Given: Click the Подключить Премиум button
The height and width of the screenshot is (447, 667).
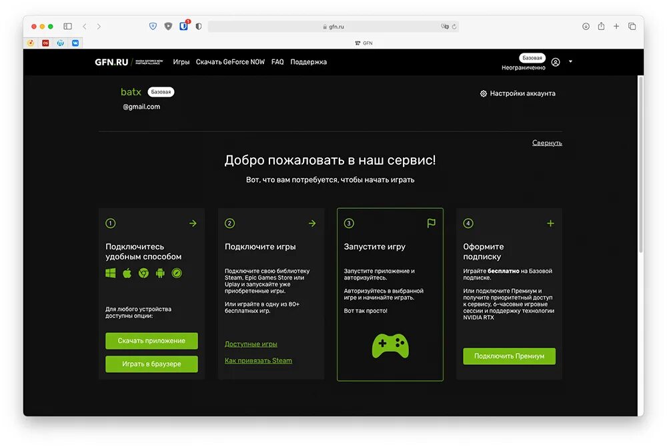Looking at the screenshot, I should [x=509, y=356].
